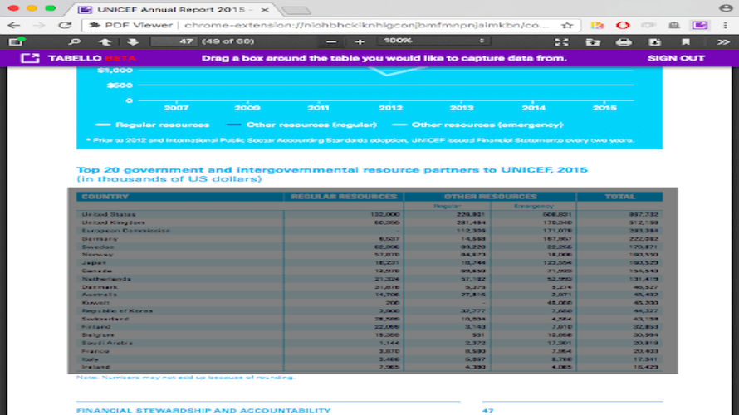Screen dimensions: 739x415
Task: Click the Tabello capture logo icon
Action: pyautogui.click(x=30, y=58)
